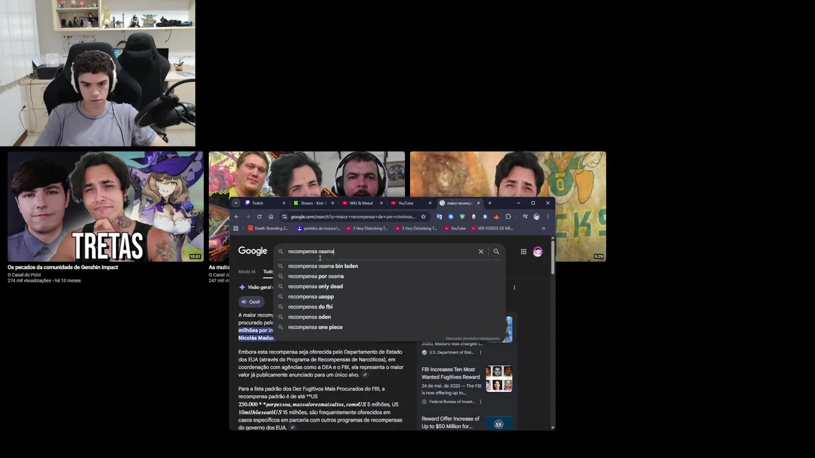Viewport: 815px width, 458px height.
Task: Reload the current page
Action: [x=259, y=216]
